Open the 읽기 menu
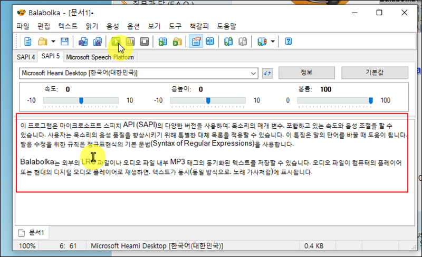This screenshot has width=422, height=257. 92,26
